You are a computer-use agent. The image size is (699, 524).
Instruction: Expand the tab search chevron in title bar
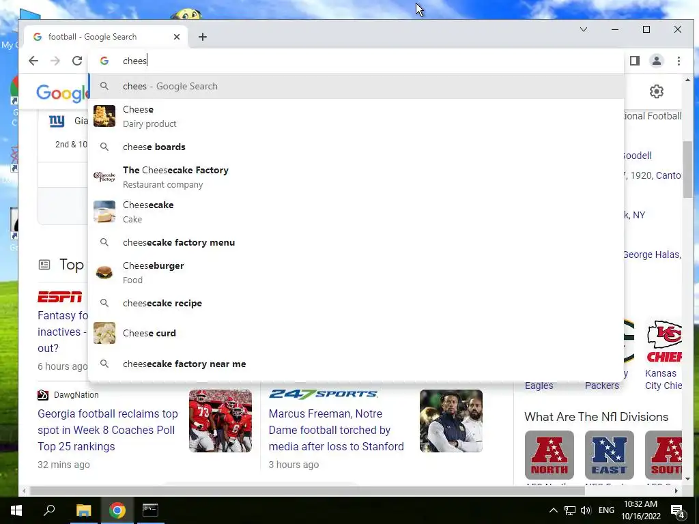point(584,29)
